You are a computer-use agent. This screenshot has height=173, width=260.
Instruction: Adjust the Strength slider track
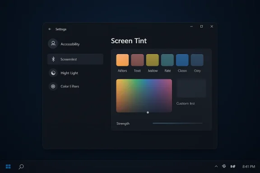pos(177,123)
